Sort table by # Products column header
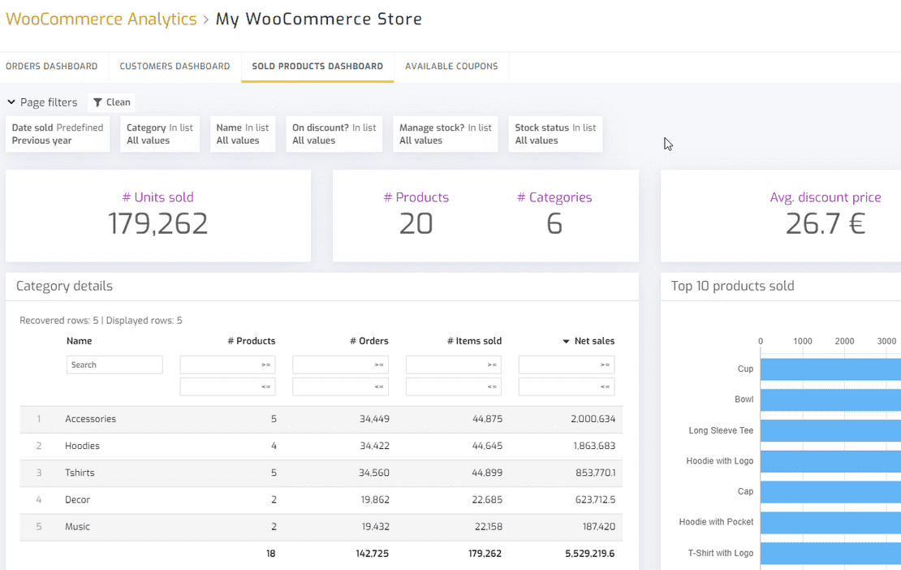 (251, 341)
